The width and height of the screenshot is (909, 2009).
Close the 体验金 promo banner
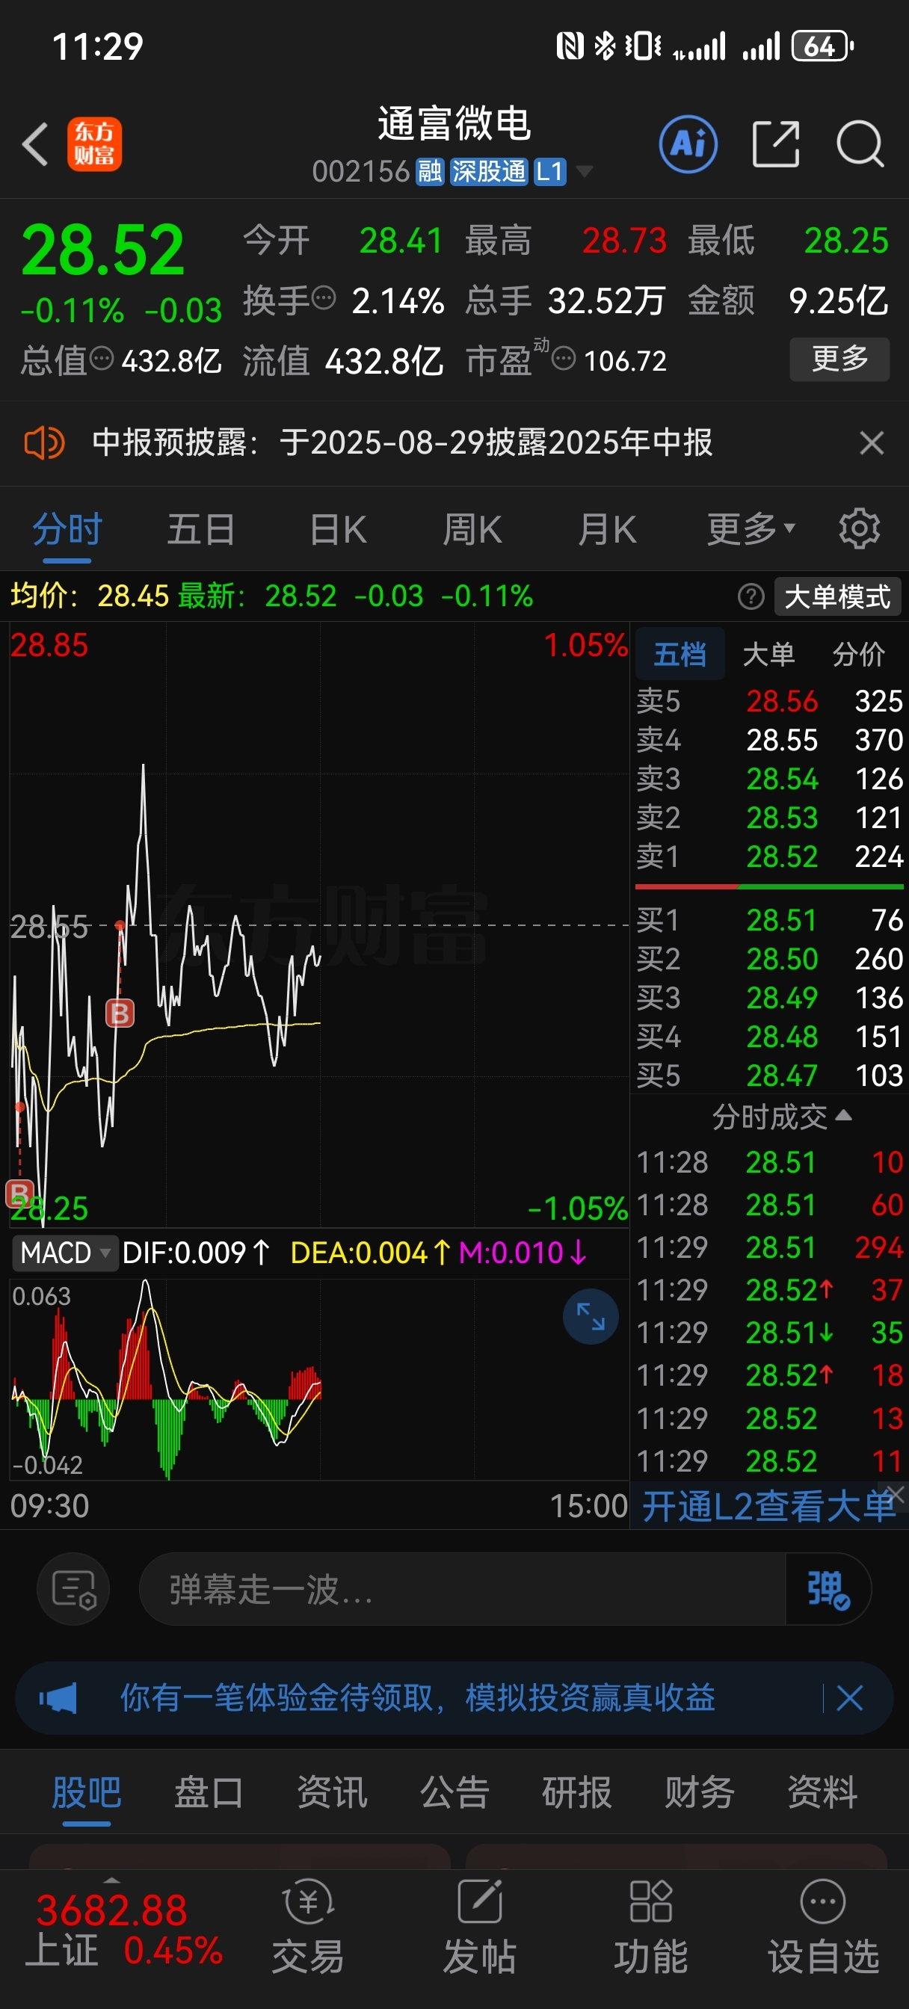[850, 1698]
